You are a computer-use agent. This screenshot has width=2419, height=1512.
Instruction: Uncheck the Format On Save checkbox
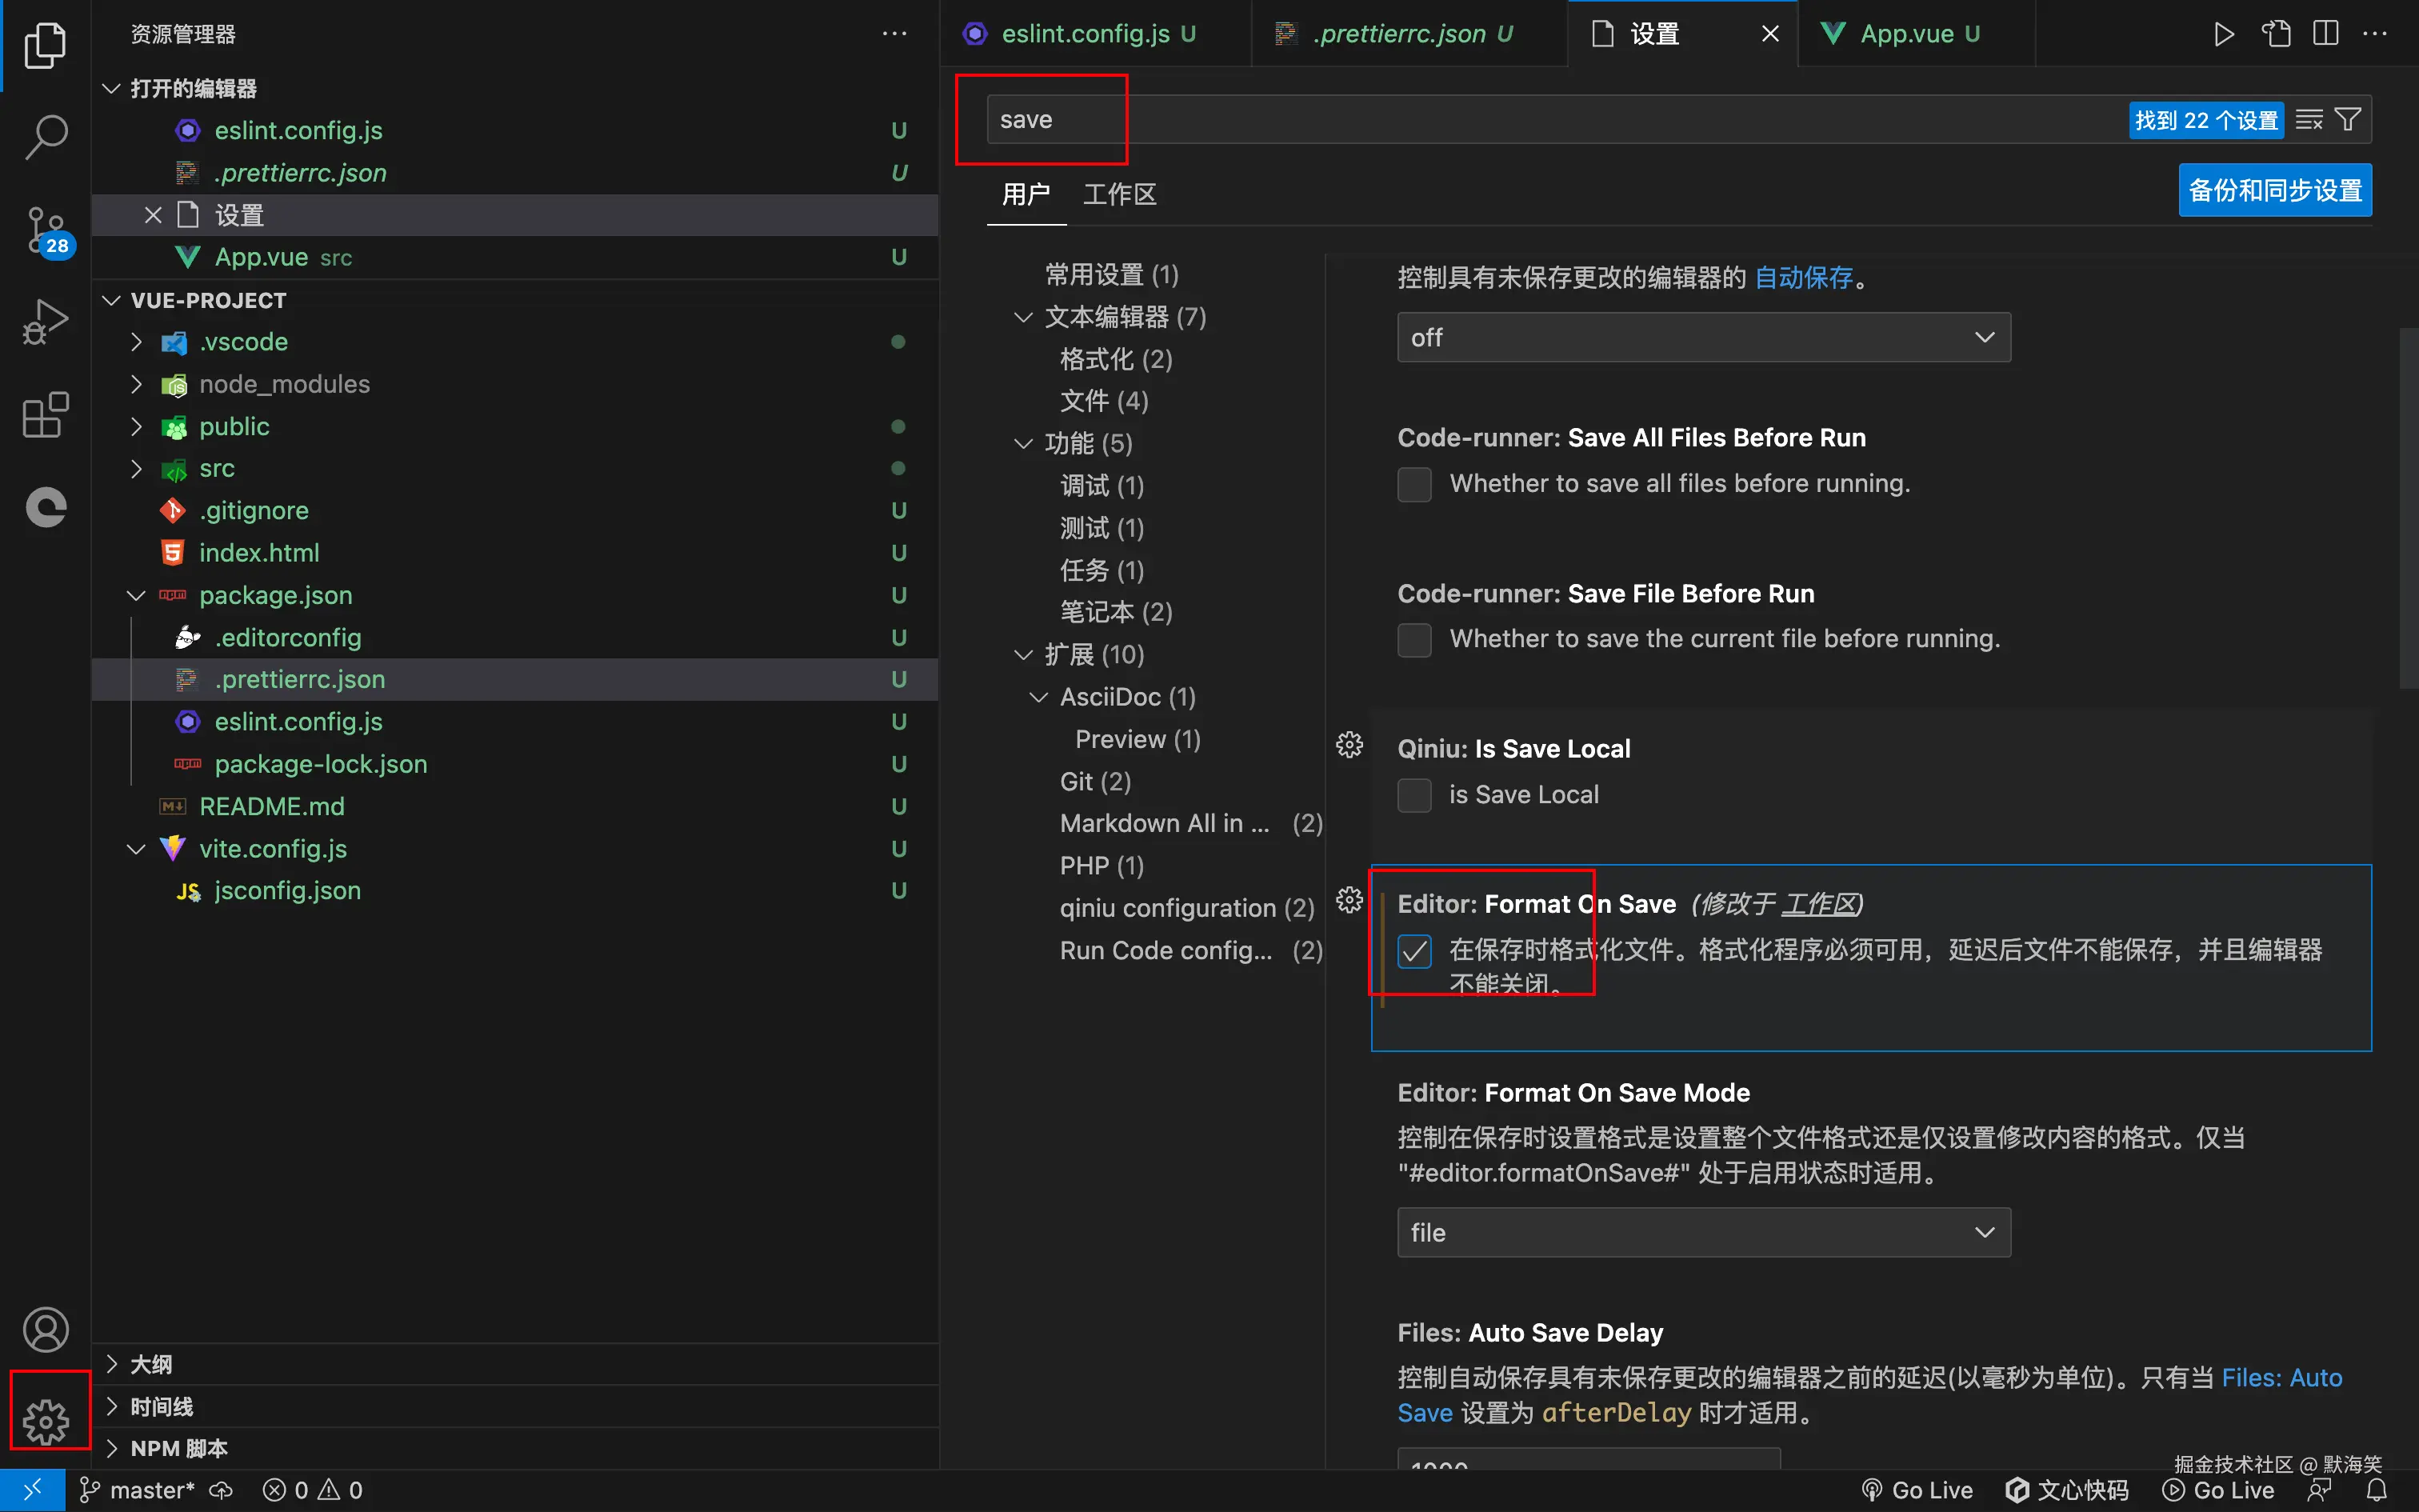click(x=1414, y=950)
